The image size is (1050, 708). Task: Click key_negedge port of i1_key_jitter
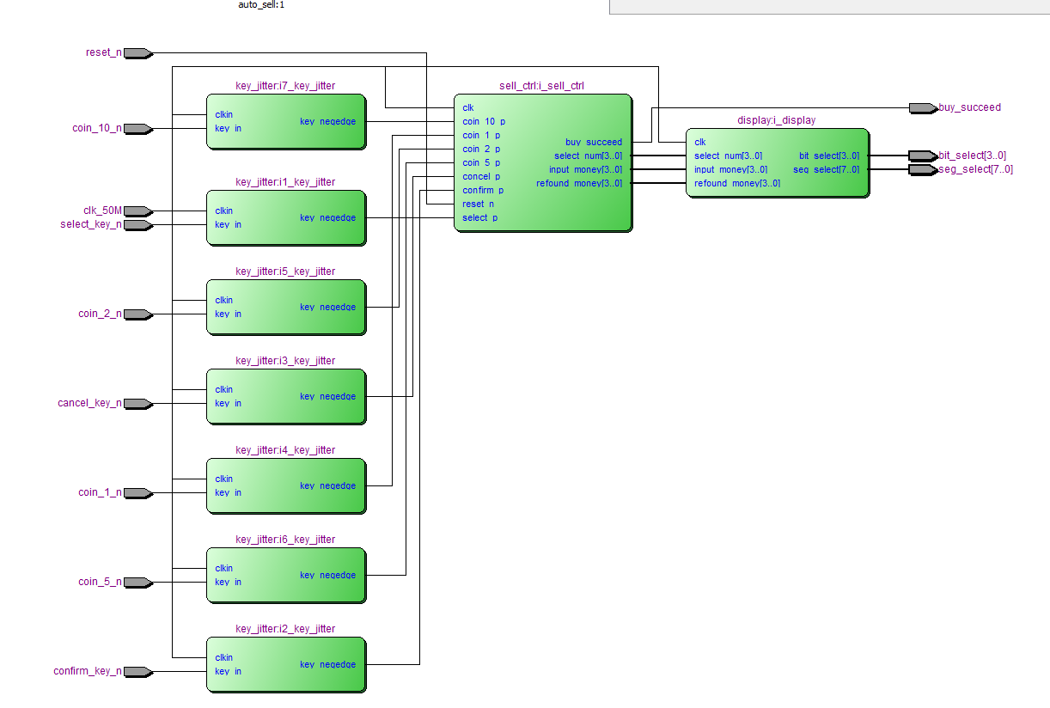tap(328, 218)
